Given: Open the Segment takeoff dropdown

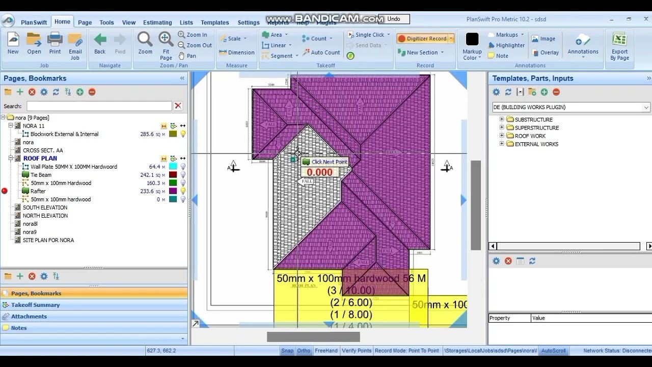Looking at the screenshot, I should pos(296,56).
